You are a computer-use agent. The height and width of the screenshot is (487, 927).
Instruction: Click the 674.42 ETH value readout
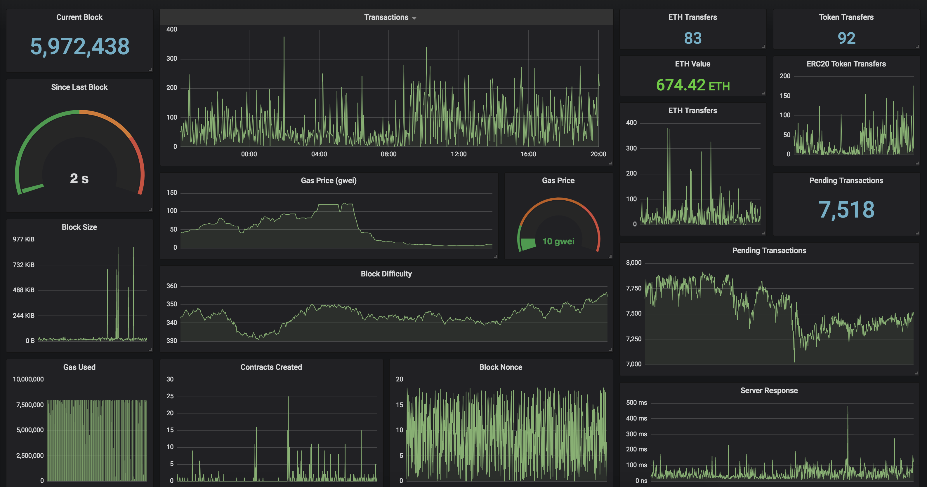pos(692,85)
